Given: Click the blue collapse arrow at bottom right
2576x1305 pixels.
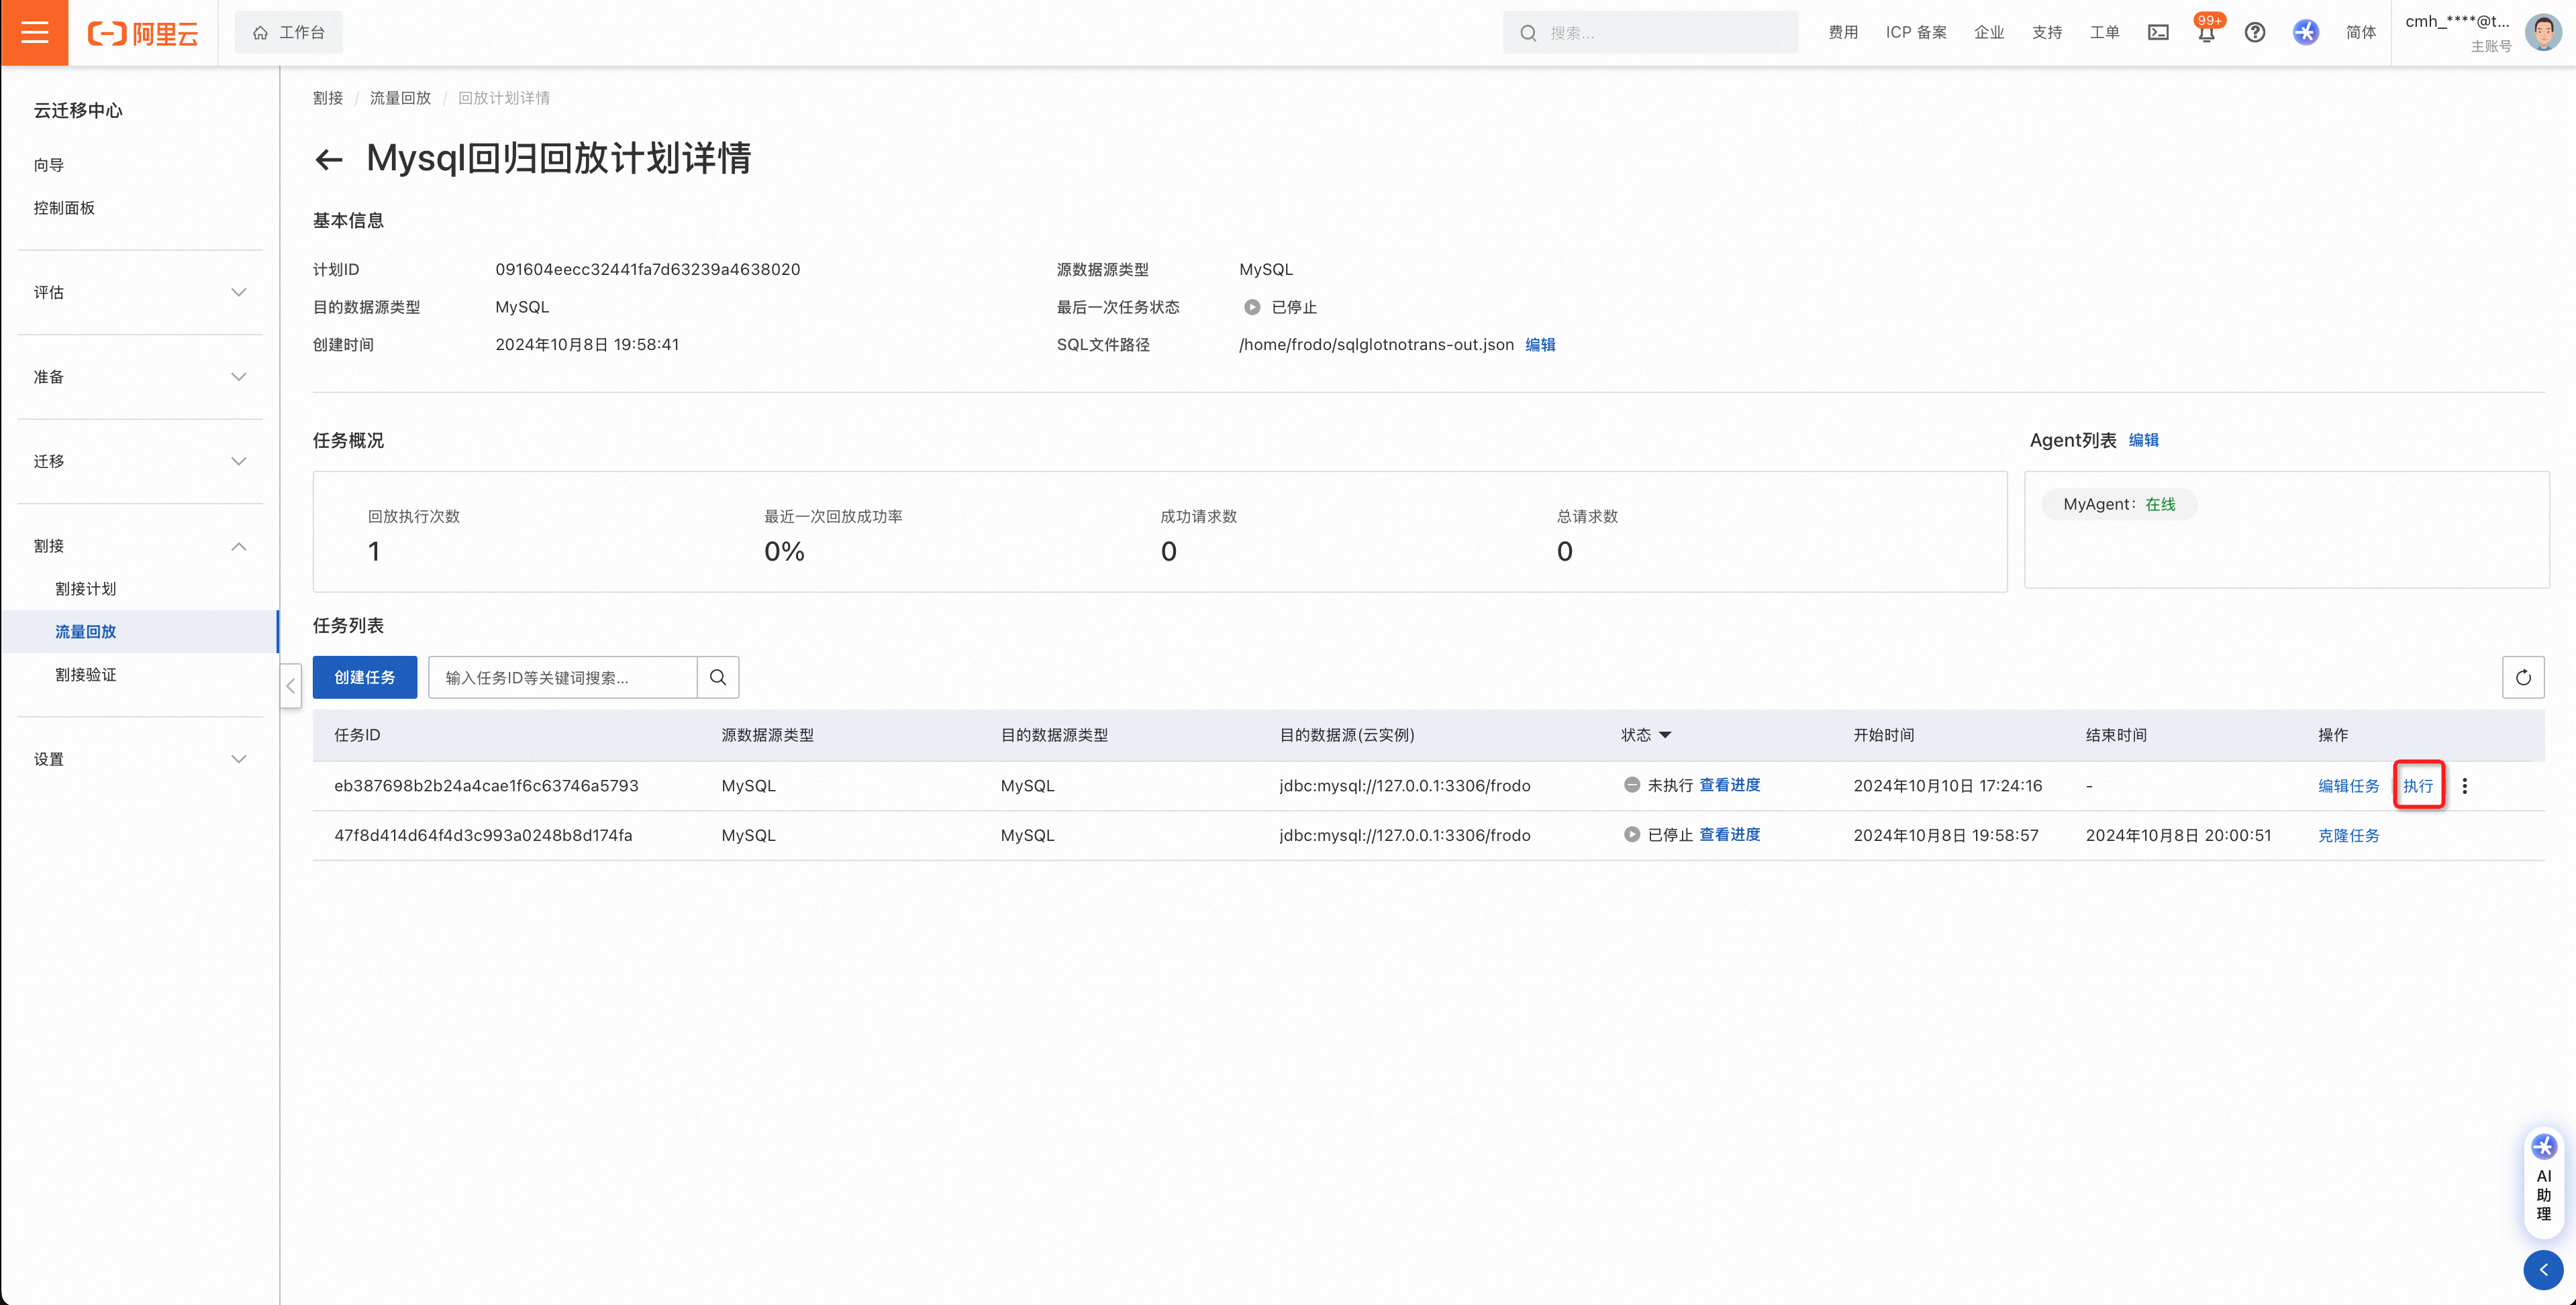Looking at the screenshot, I should click(2543, 1270).
